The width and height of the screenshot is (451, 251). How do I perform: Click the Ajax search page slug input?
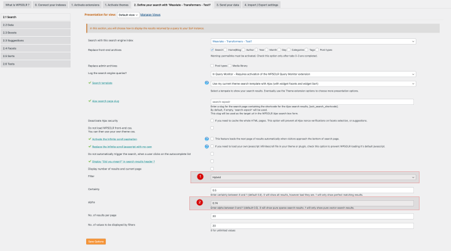pyautogui.click(x=312, y=102)
